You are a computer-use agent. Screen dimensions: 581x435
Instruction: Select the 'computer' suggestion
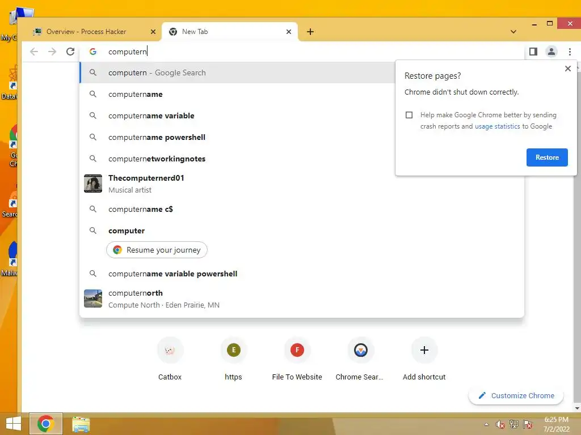[302, 231]
